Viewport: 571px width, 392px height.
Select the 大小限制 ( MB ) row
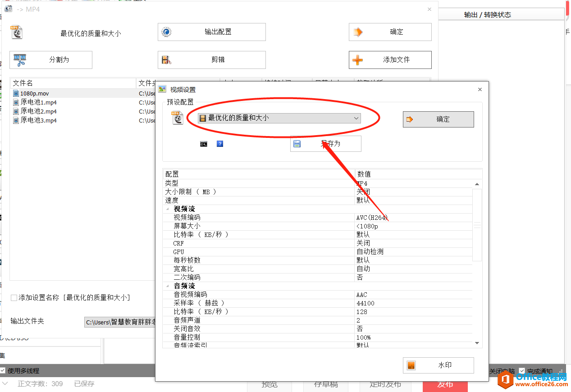click(x=318, y=192)
